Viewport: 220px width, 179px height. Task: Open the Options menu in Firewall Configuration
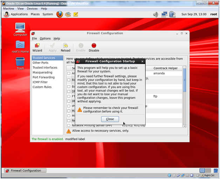[45, 38]
